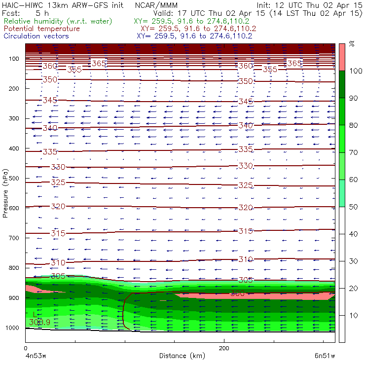Screen dimensions: 365x365
Task: Click the colorbar "10" value label
Action: [353, 316]
